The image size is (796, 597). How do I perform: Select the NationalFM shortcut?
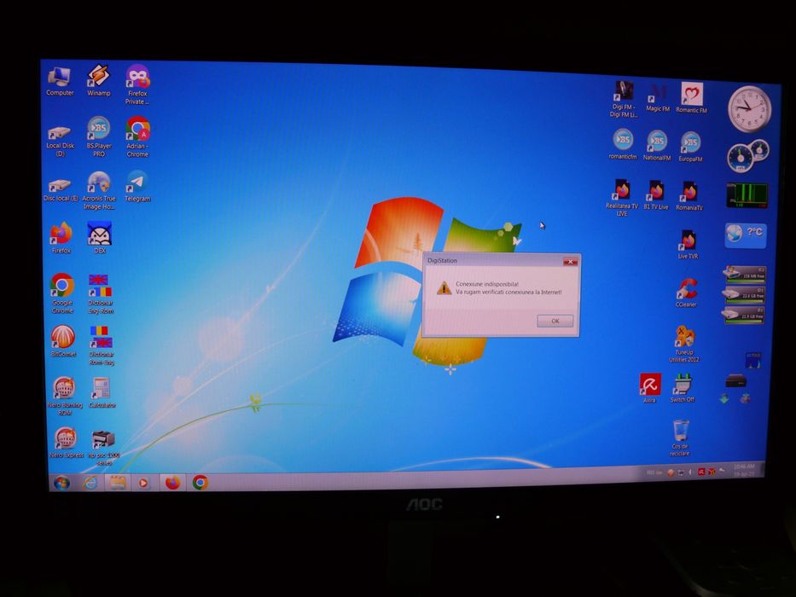(656, 146)
